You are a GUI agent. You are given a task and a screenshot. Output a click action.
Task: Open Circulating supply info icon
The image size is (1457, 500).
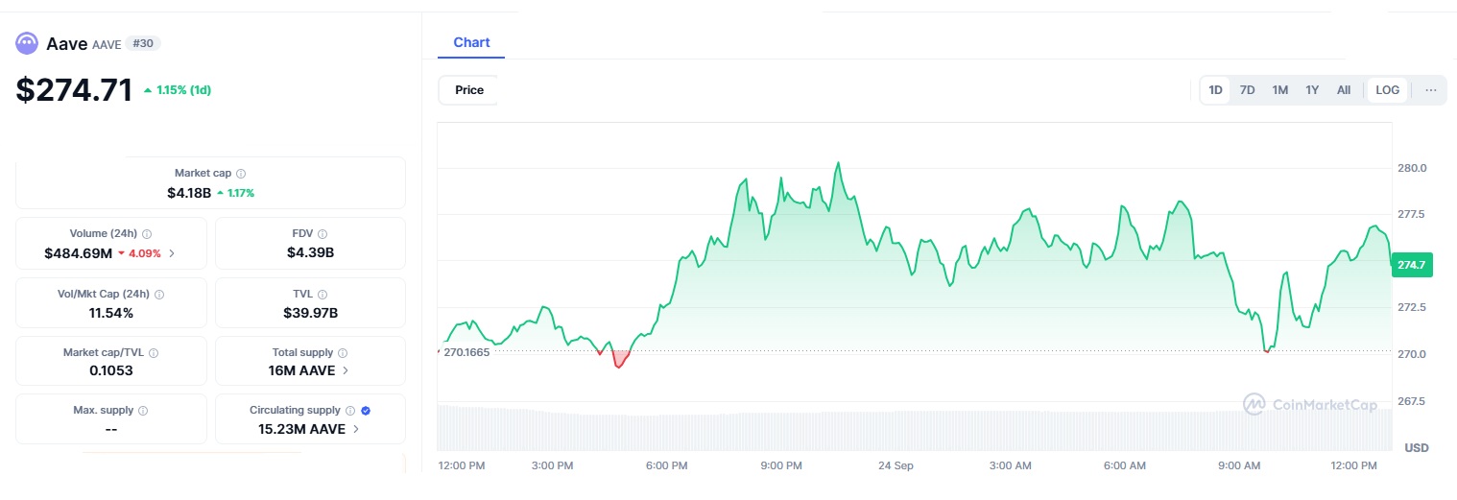(350, 411)
